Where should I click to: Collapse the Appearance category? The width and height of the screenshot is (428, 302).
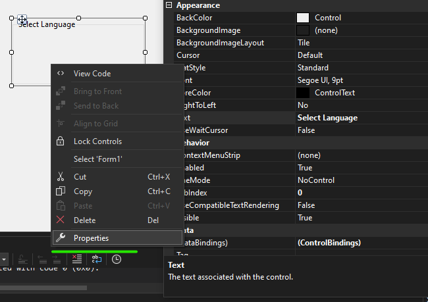click(x=169, y=5)
